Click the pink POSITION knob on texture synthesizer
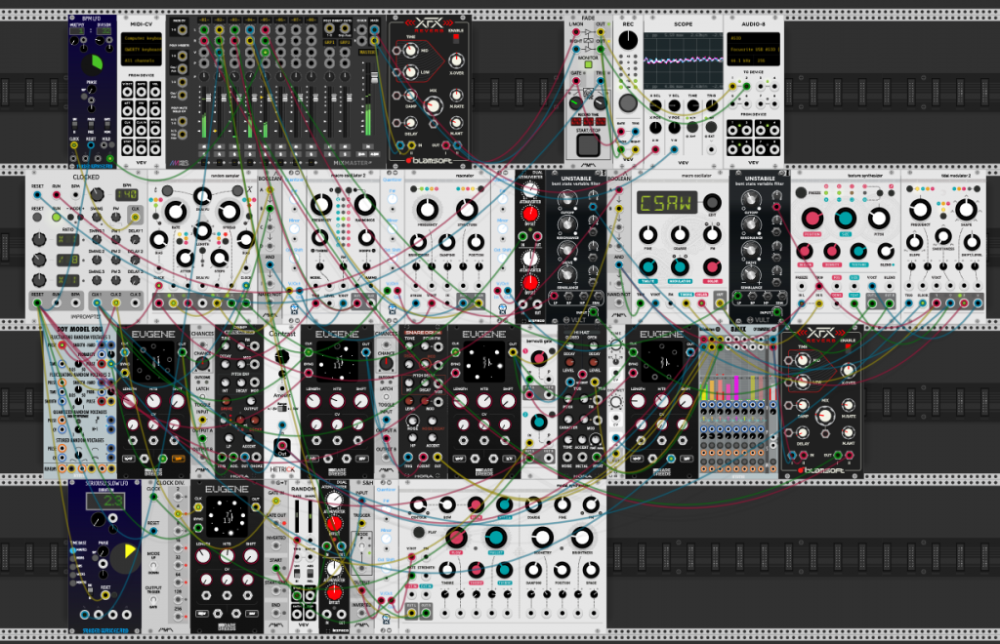Image resolution: width=1000 pixels, height=644 pixels. [812, 219]
